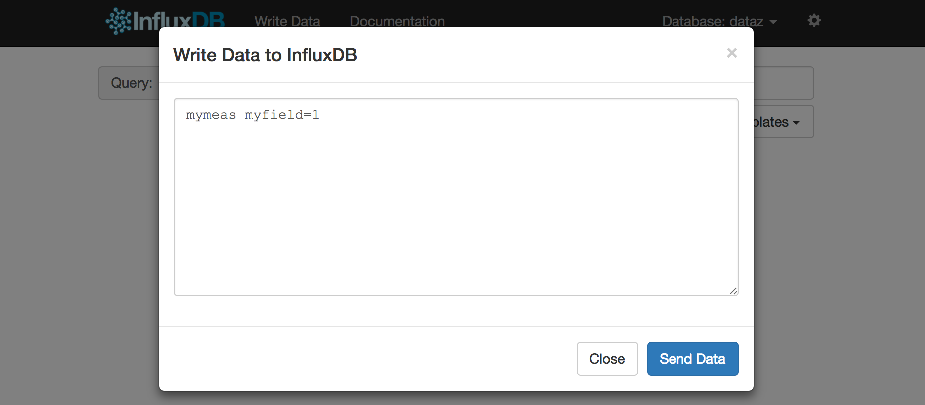Click empty footer area left of Close button

[x=348, y=359]
